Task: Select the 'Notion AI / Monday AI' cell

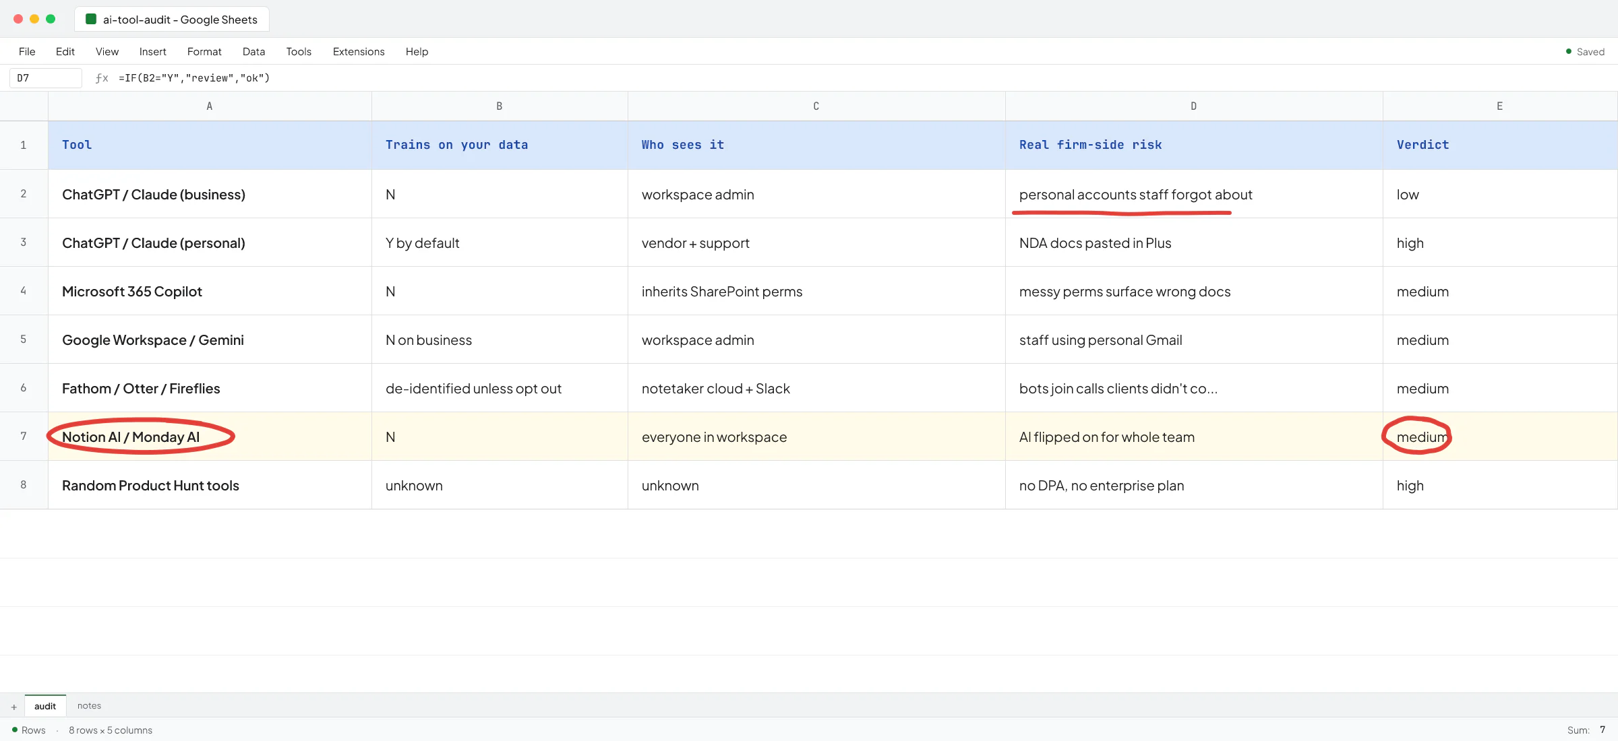Action: coord(210,437)
